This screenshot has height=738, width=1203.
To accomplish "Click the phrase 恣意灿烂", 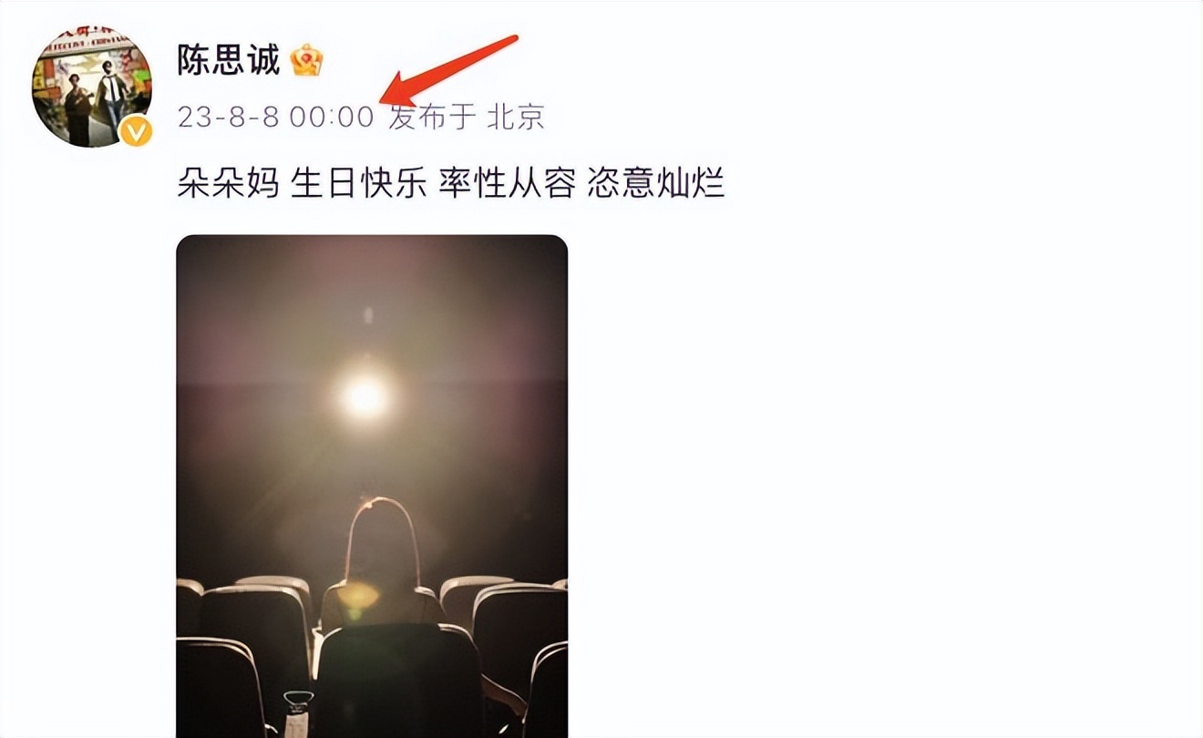I will (x=655, y=183).
